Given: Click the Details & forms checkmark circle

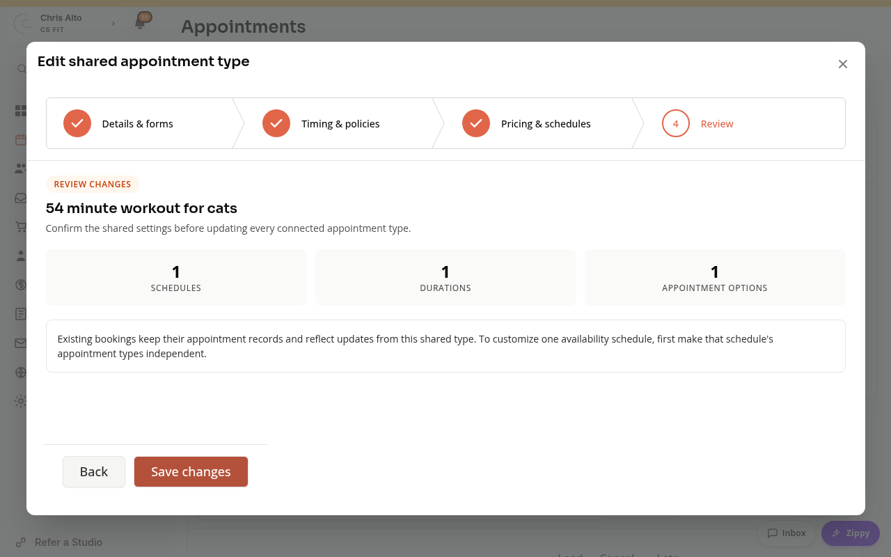Looking at the screenshot, I should pyautogui.click(x=77, y=123).
